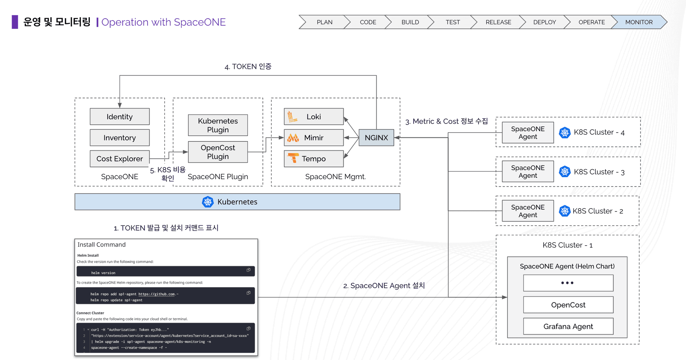Click the 'spaceone-agent --create-namespace -f -' line
The image size is (686, 360).
coord(129,348)
